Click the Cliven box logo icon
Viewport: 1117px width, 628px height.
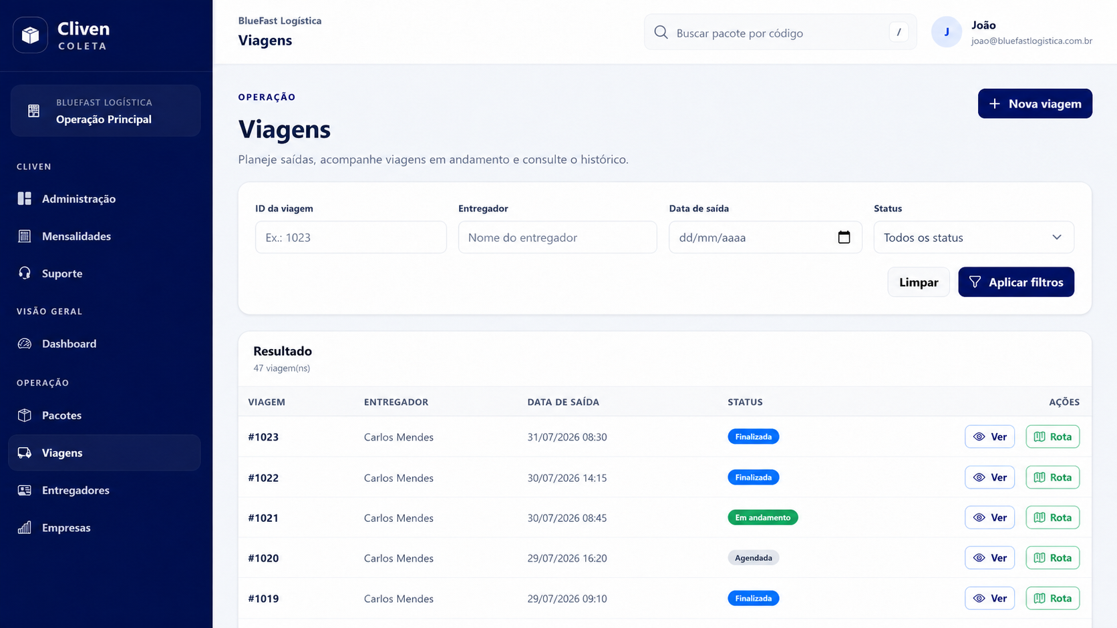30,35
